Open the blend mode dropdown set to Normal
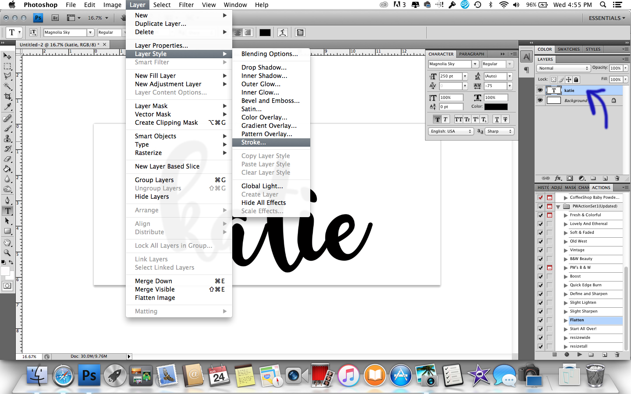Viewport: 631px width, 394px height. (x=564, y=68)
